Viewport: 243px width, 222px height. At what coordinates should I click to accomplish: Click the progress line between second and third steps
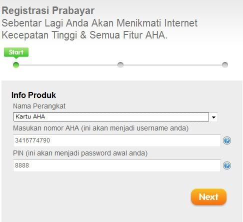click(x=172, y=65)
